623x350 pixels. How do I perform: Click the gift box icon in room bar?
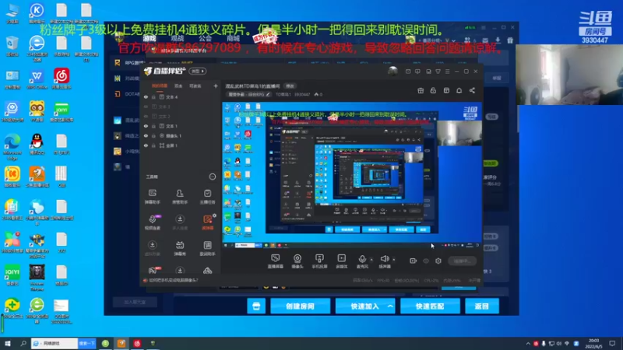421,90
